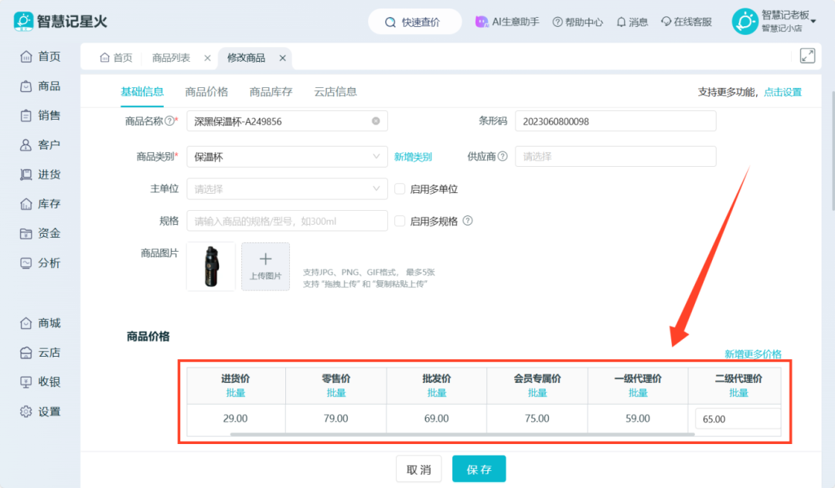This screenshot has width=835, height=488.
Task: Click the price table horizontal scrollbar
Action: 462,434
